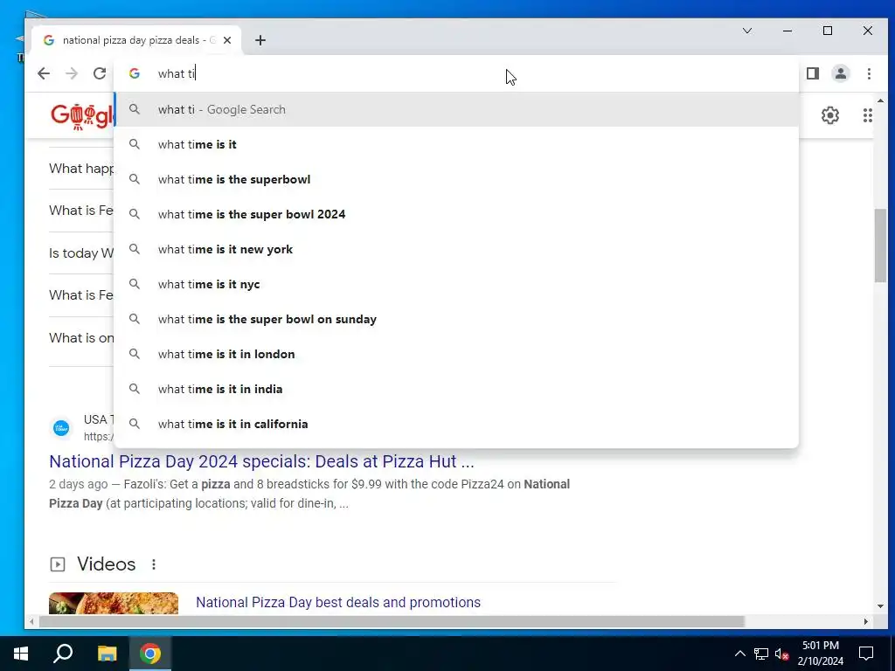Screen dimensions: 895x671
Task: Pick 'what time is it in california'
Action: [456, 424]
